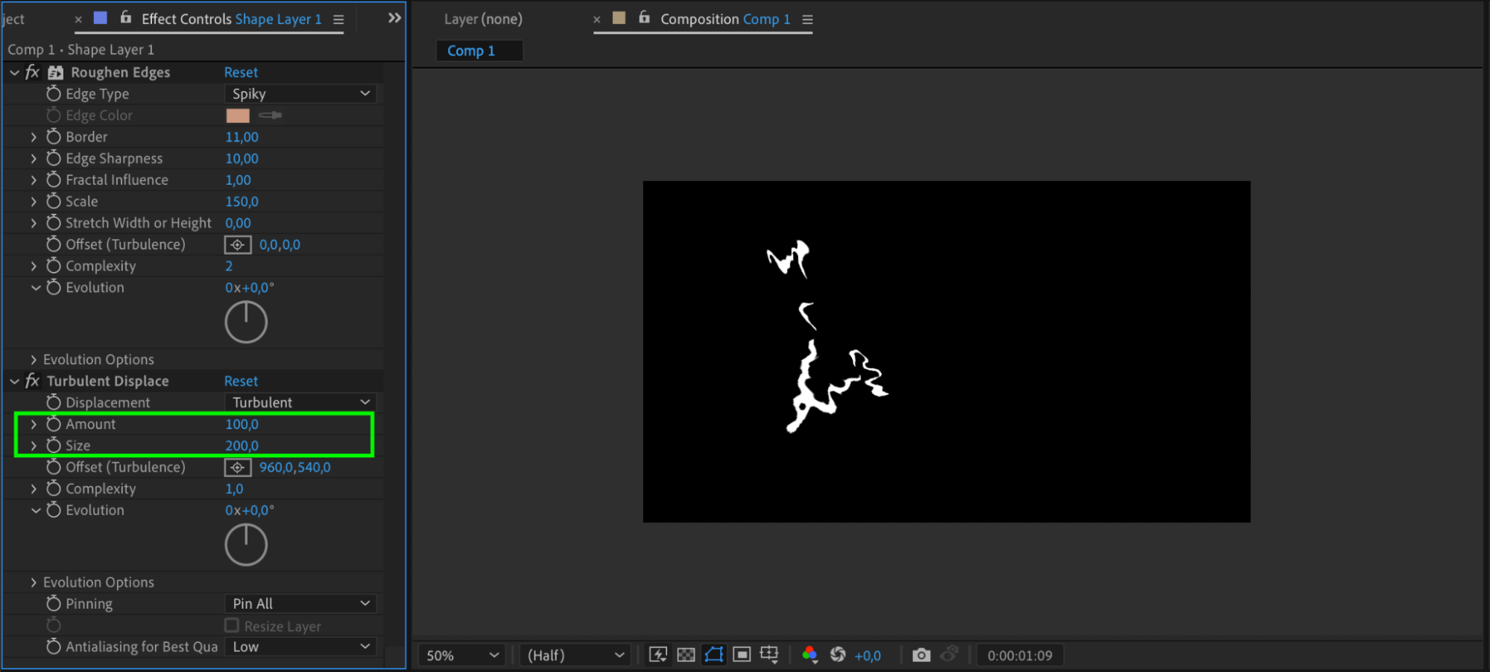This screenshot has width=1490, height=672.
Task: Click the Show Channel color icon
Action: 809,655
